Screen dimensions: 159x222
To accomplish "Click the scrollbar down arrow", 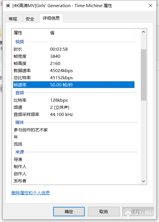I will click(x=143, y=181).
